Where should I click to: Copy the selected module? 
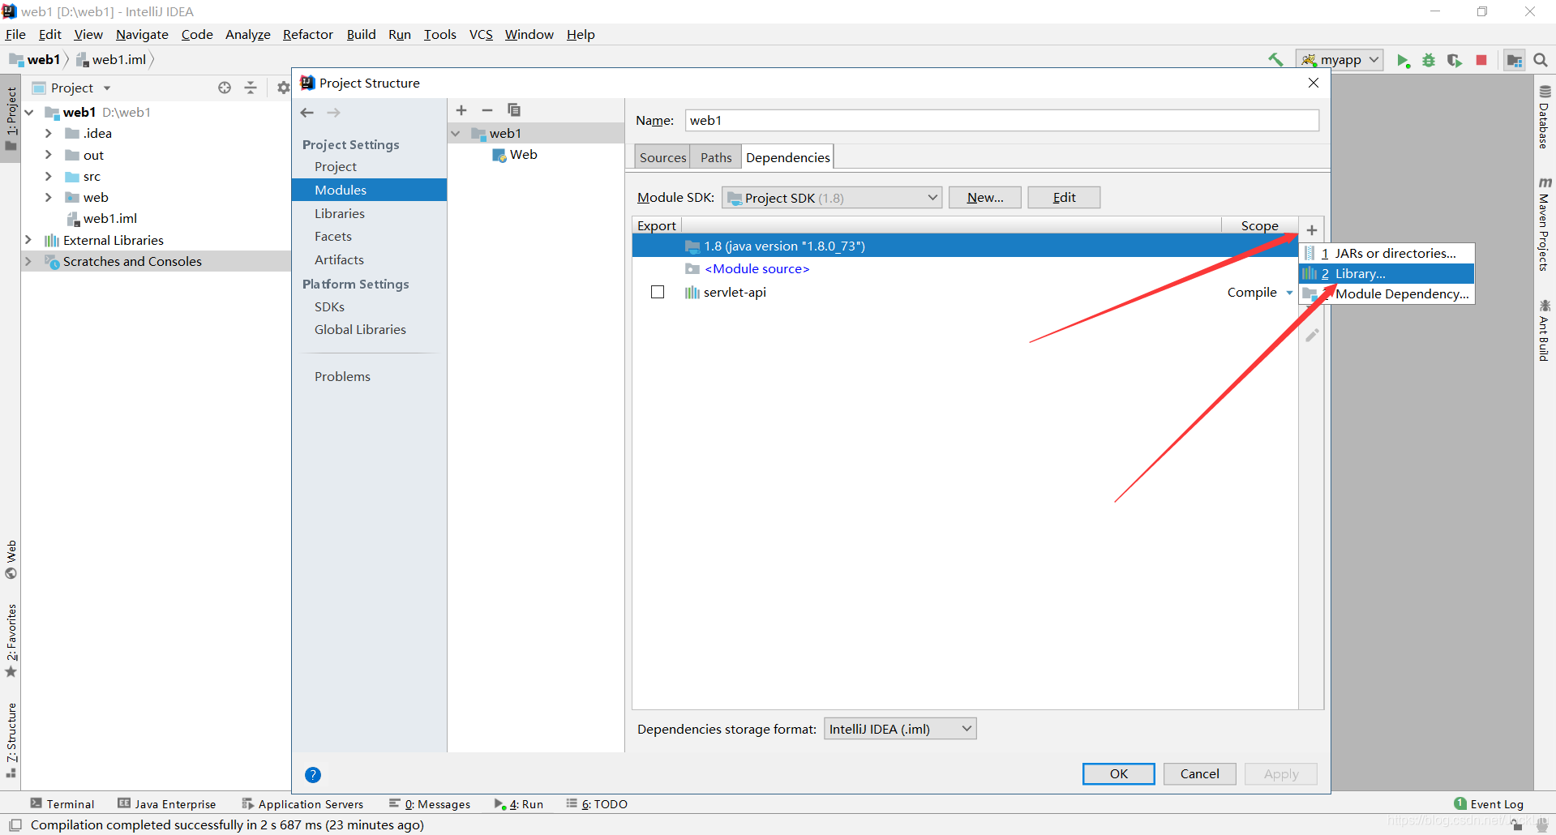click(514, 110)
